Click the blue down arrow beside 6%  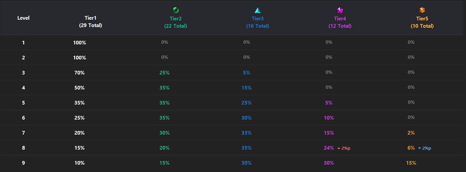(x=420, y=148)
